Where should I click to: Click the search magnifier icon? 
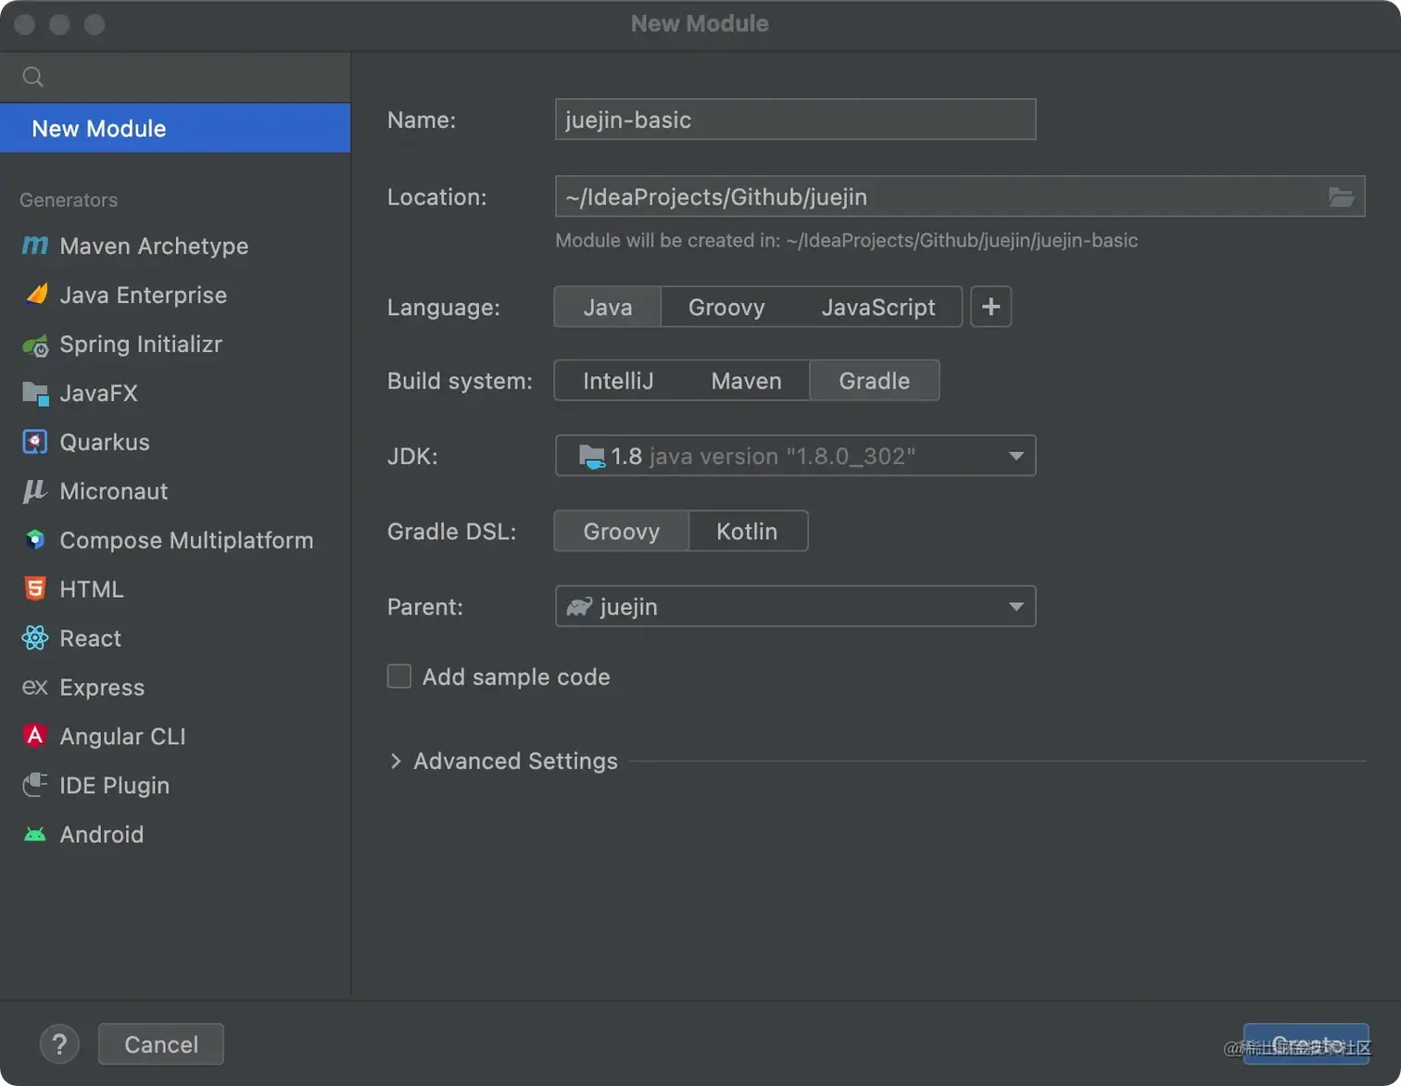tap(33, 77)
